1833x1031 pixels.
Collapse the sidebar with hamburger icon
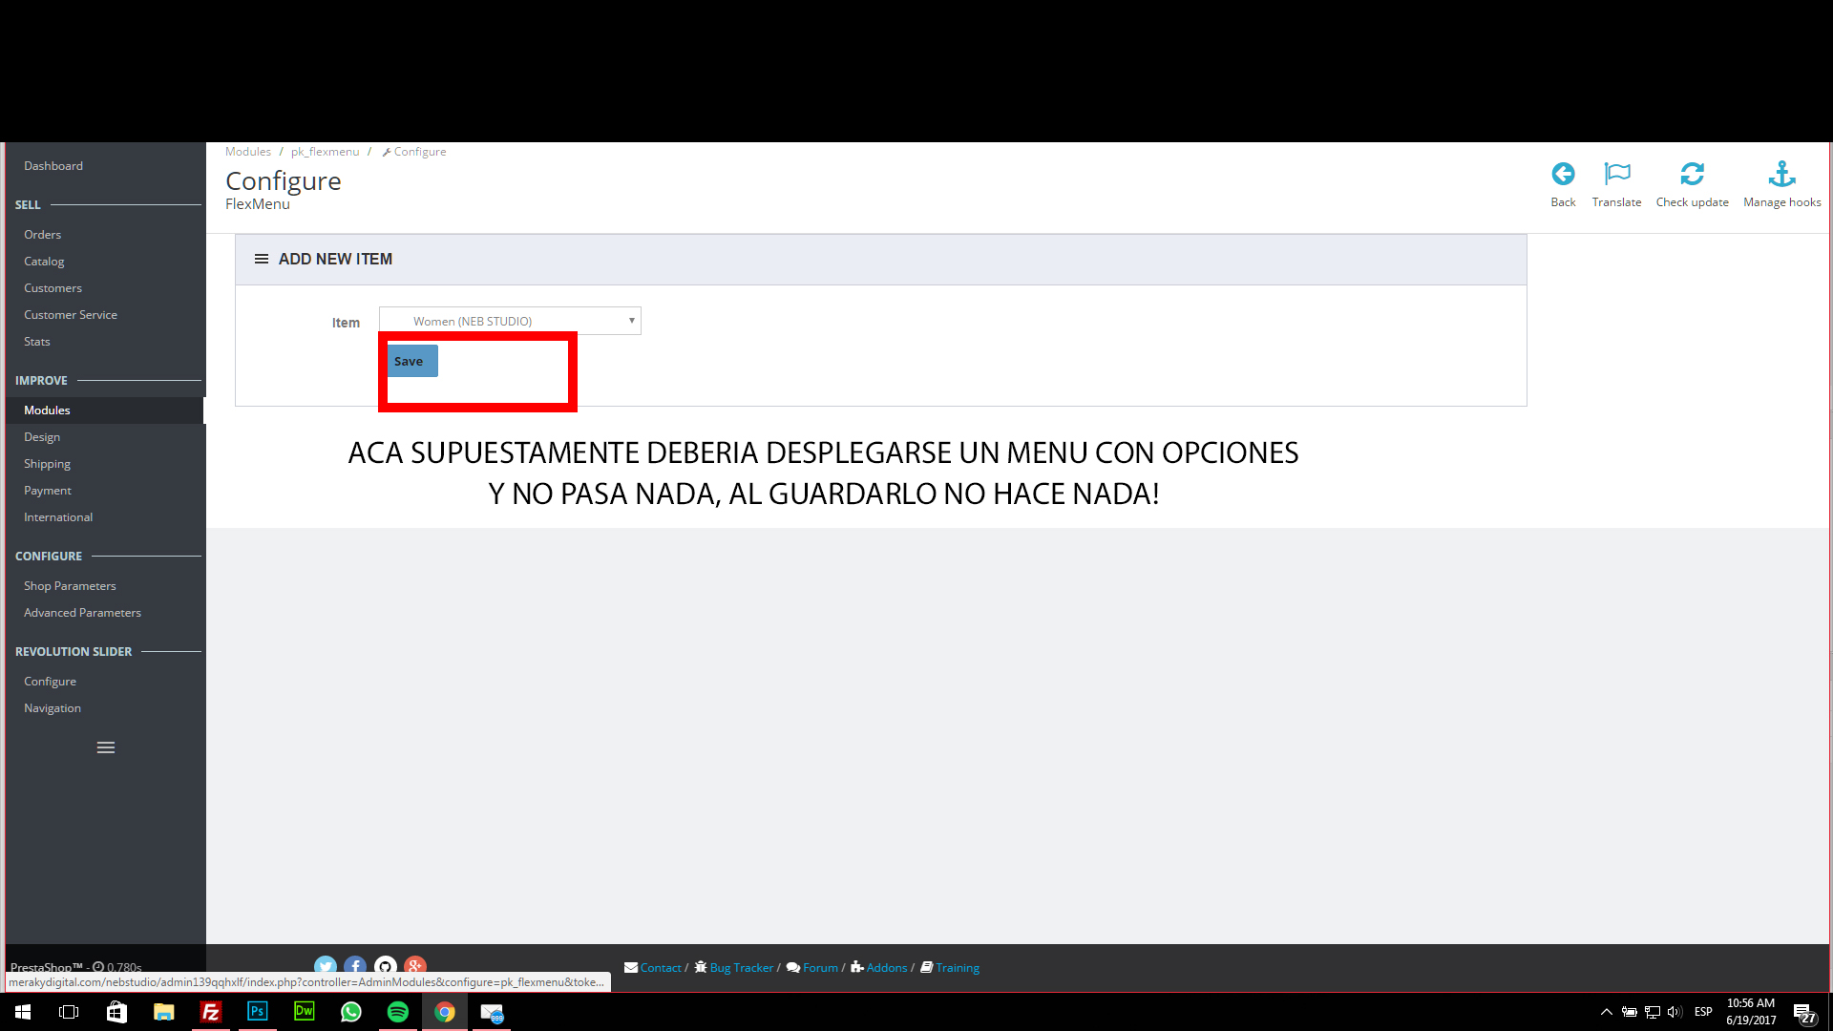(x=106, y=747)
